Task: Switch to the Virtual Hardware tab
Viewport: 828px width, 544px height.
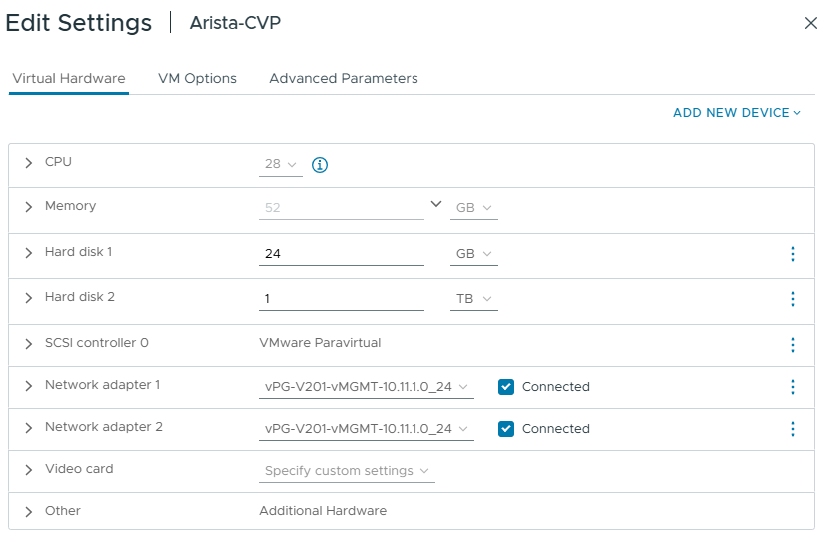Action: [69, 79]
